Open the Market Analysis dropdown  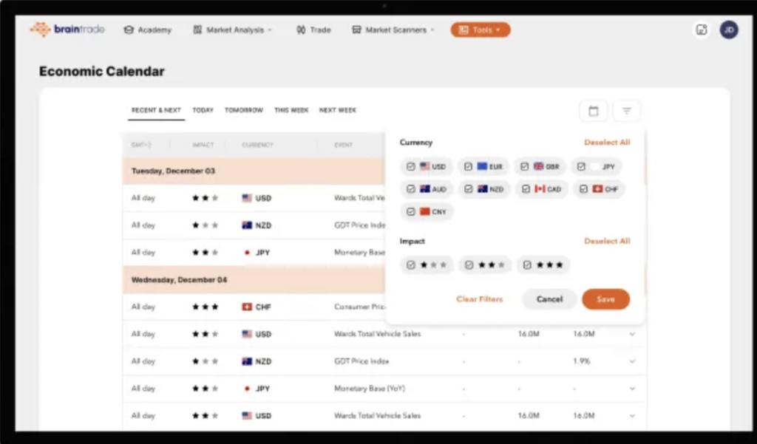pos(233,30)
